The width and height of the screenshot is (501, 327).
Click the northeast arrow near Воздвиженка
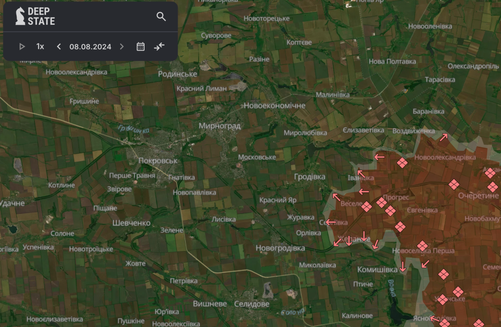(444, 137)
